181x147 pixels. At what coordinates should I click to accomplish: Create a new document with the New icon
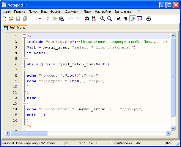(4, 19)
